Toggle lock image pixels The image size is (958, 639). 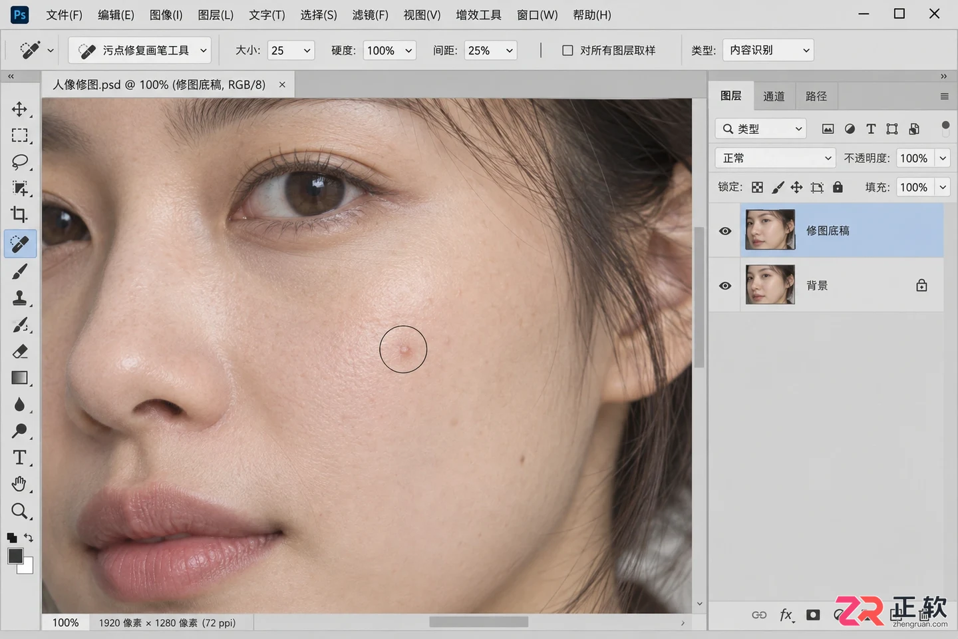coord(778,188)
